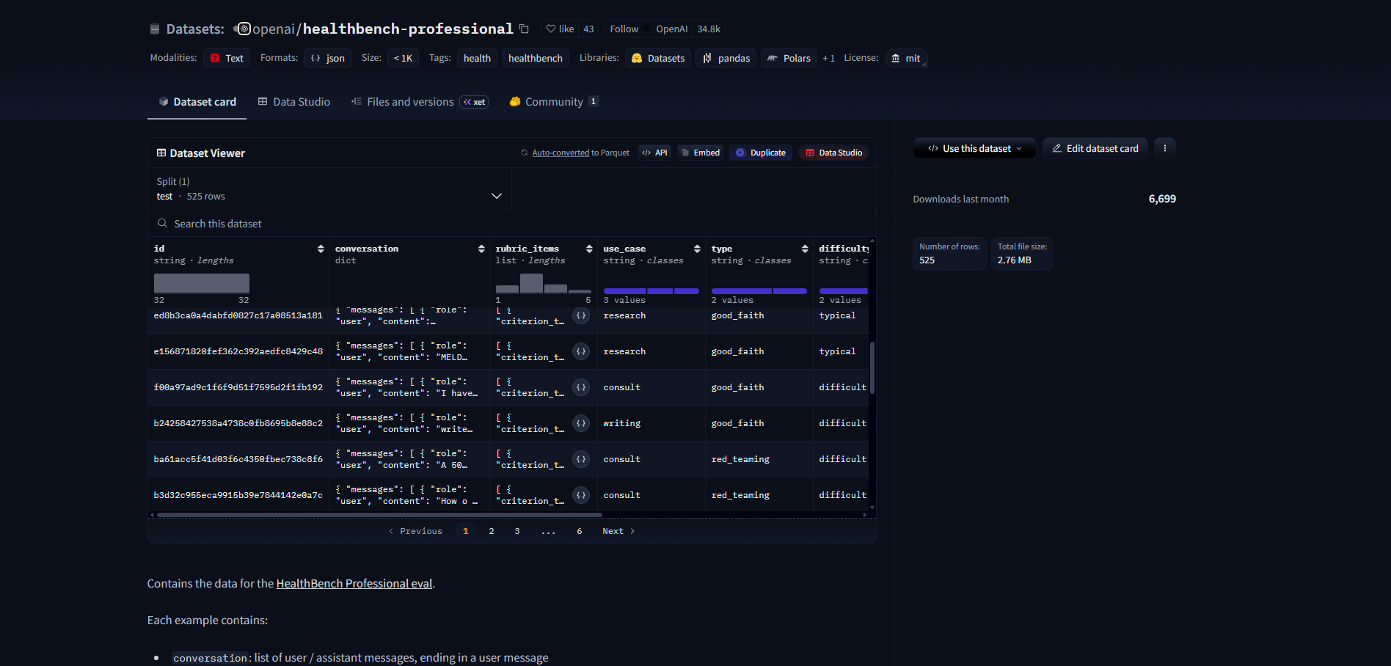Focus the Search this dataset field

coord(512,224)
